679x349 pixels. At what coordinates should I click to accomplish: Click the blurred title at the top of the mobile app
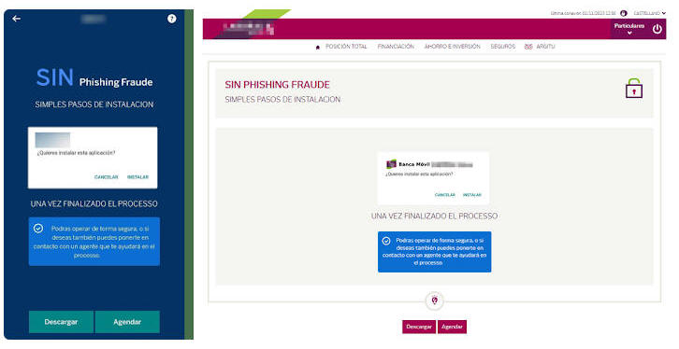(x=94, y=19)
